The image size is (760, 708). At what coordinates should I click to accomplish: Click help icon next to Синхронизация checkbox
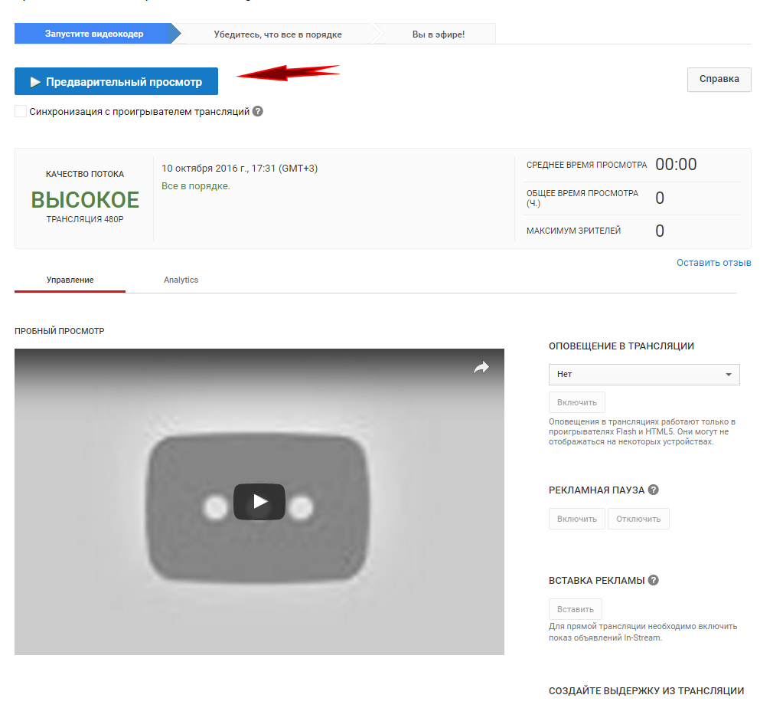point(258,111)
